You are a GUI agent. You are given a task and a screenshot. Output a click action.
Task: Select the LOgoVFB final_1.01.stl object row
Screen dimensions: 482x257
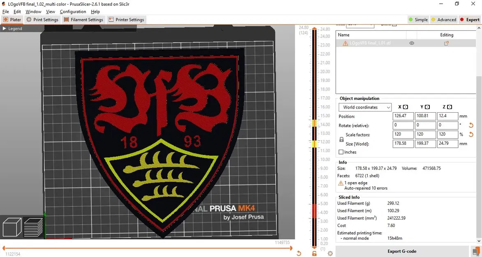pyautogui.click(x=406, y=43)
